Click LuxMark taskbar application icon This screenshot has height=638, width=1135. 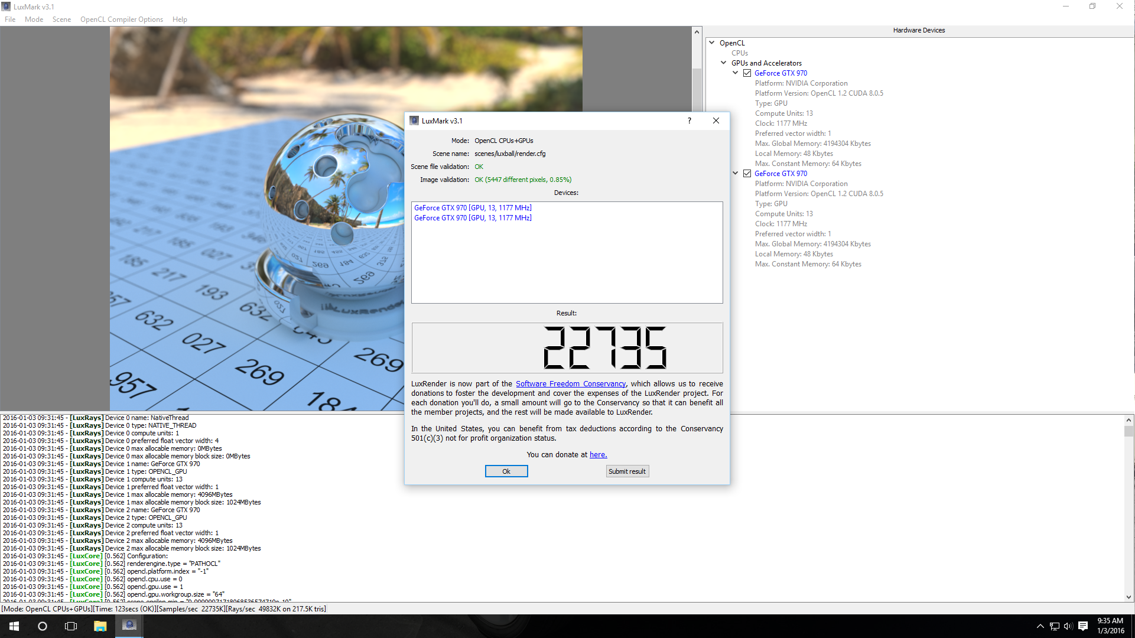tap(129, 626)
